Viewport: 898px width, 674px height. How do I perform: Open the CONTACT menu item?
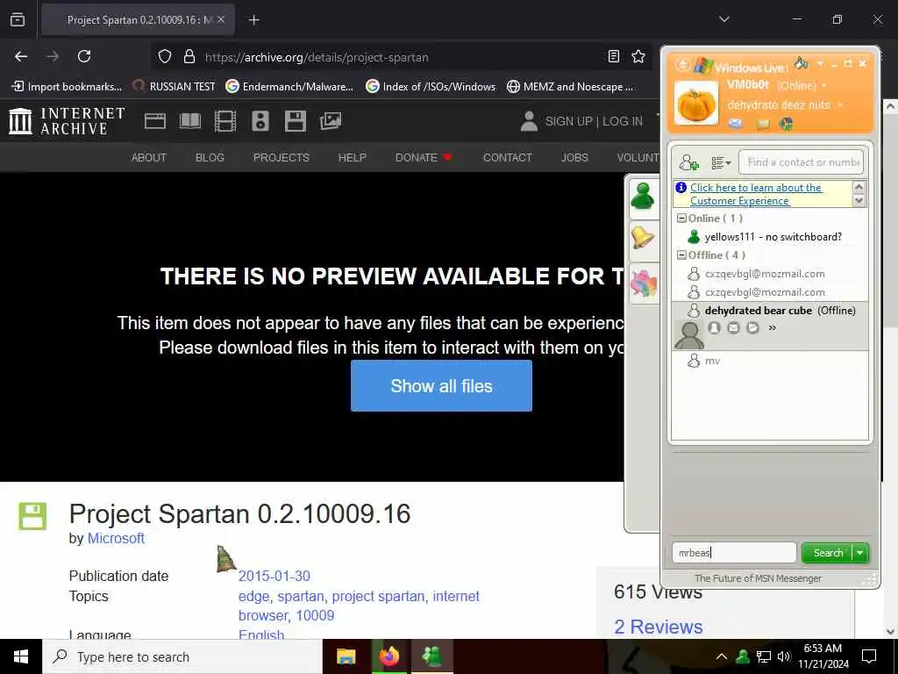[508, 158]
